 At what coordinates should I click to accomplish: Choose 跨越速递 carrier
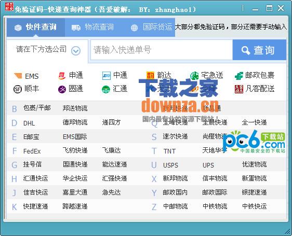(x=75, y=206)
